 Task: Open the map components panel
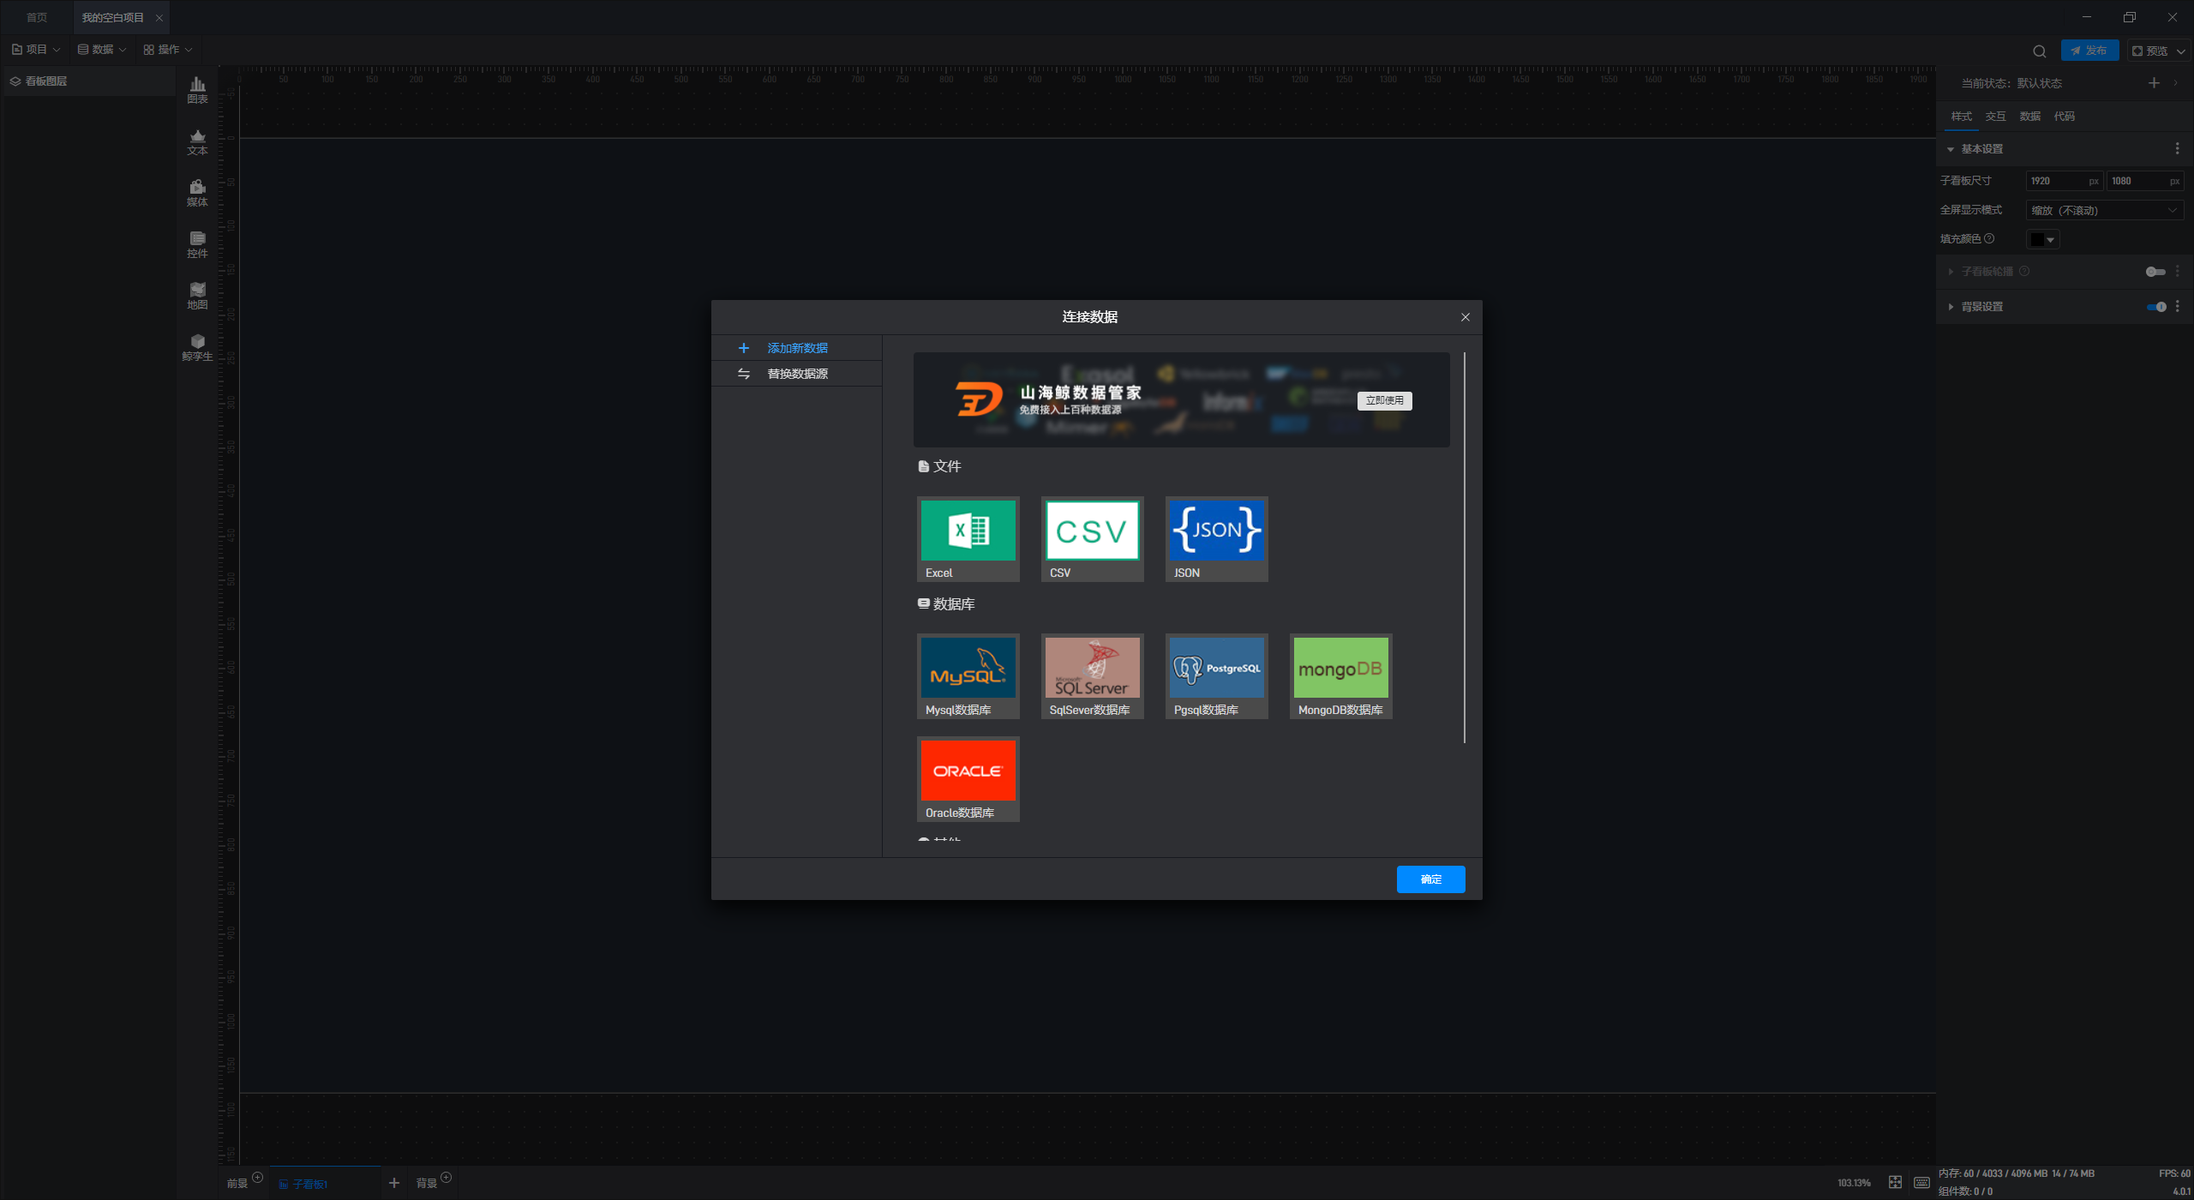(197, 295)
